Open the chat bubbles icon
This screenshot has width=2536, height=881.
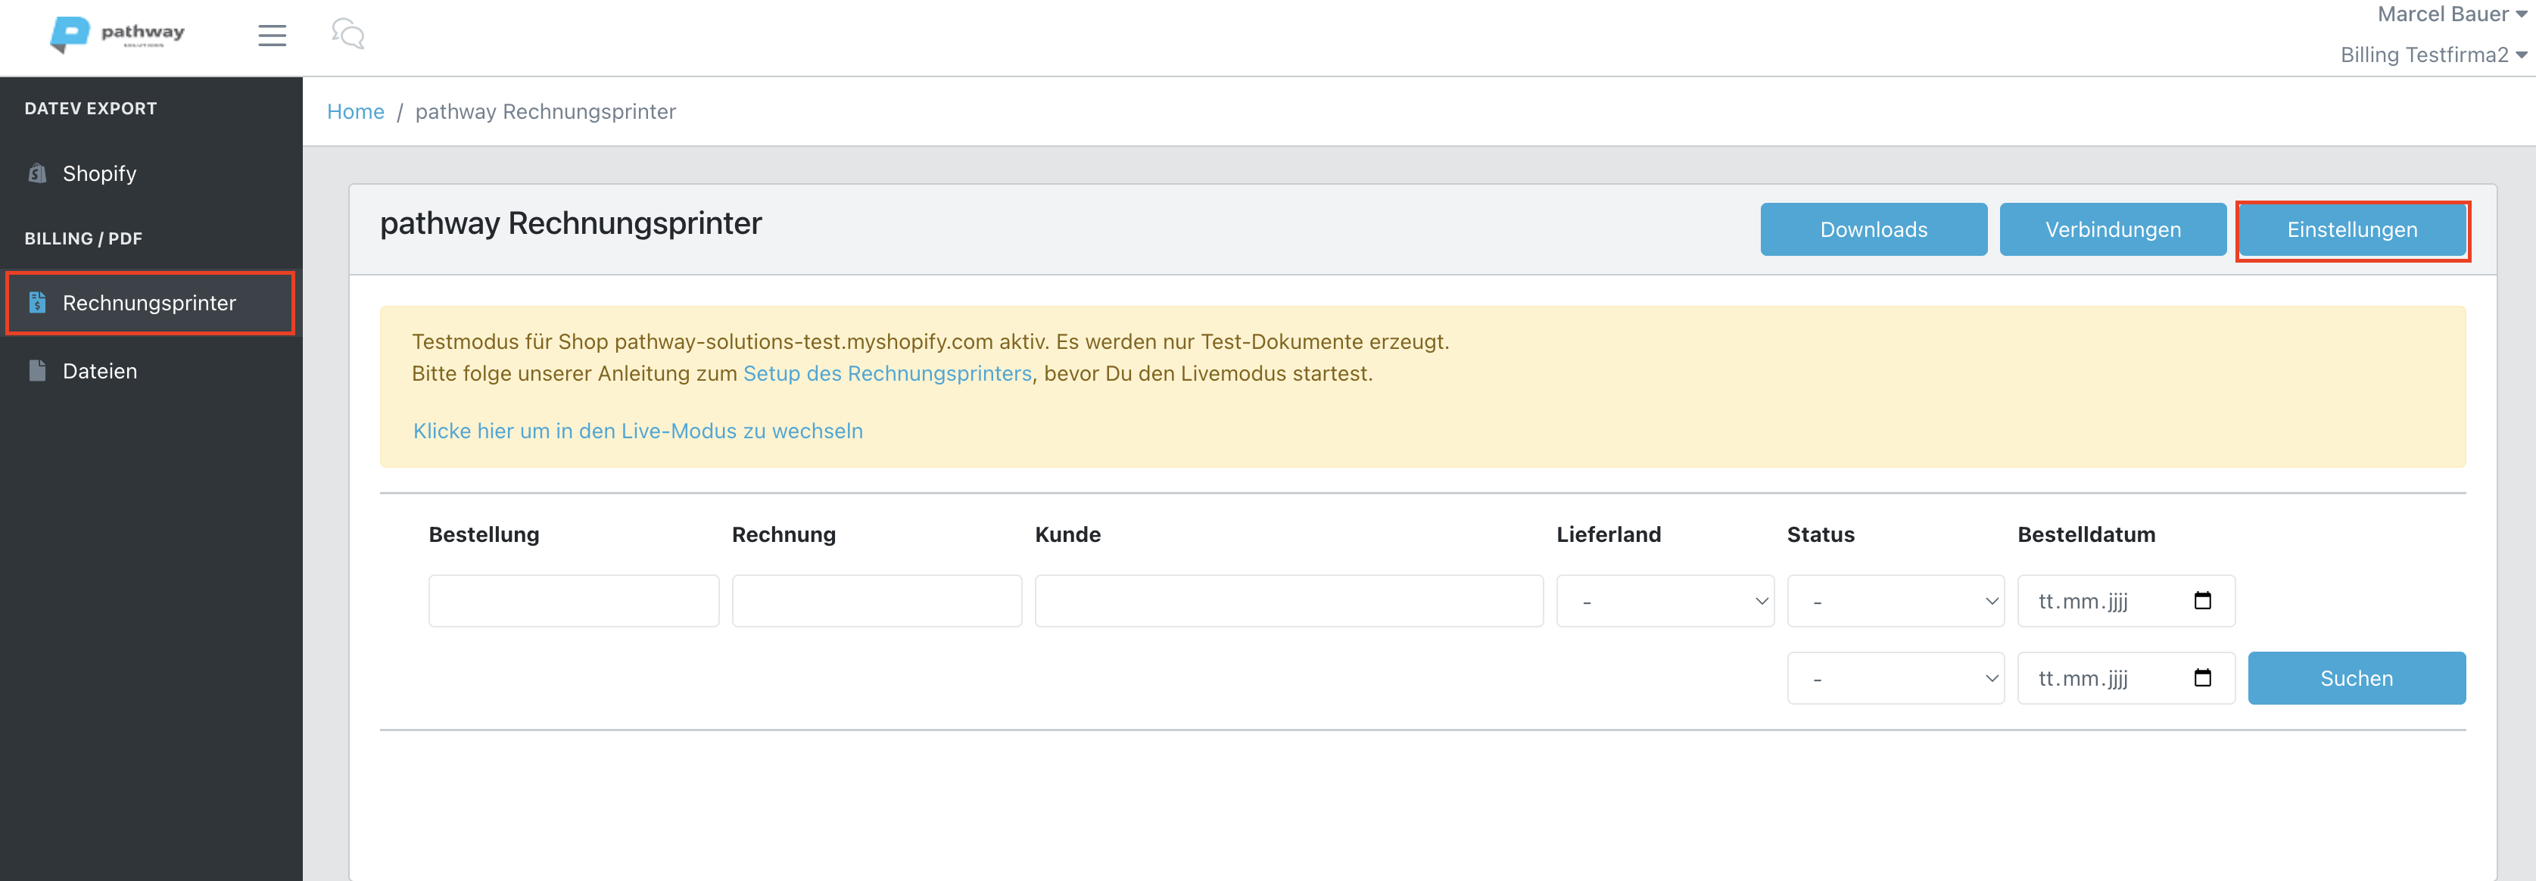pos(348,35)
